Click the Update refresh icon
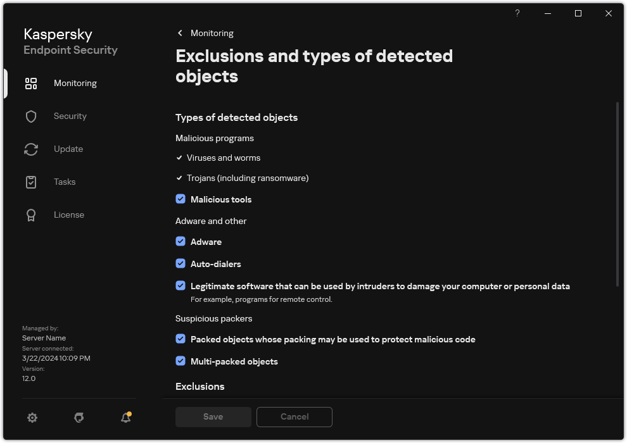This screenshot has height=443, width=627. [30, 149]
